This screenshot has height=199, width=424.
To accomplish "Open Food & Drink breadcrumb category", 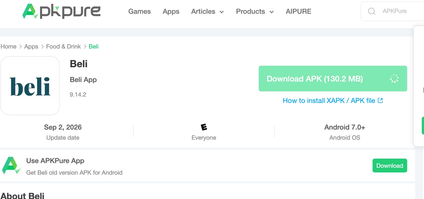I will tap(63, 46).
